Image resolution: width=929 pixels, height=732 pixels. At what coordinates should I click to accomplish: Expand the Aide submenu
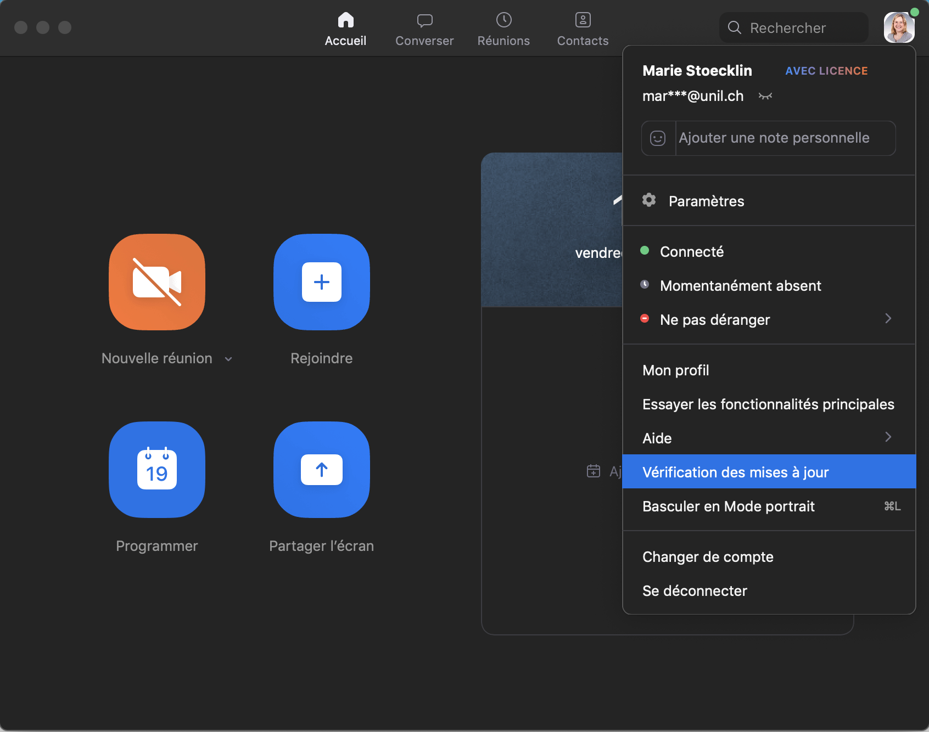(888, 437)
